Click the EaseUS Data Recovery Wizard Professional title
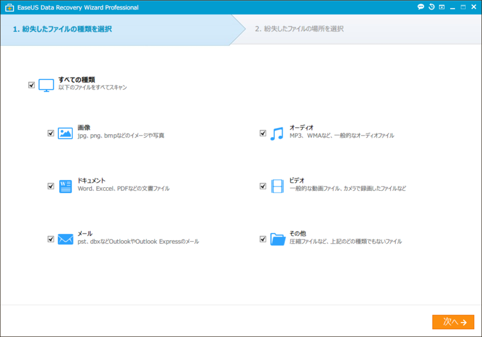The image size is (482, 337). (x=78, y=7)
